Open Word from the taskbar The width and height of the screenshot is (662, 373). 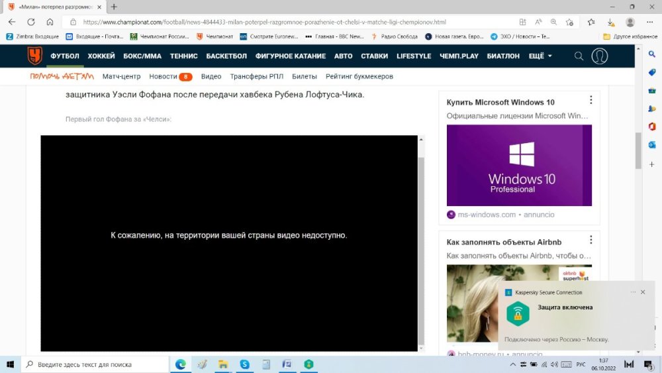[287, 364]
